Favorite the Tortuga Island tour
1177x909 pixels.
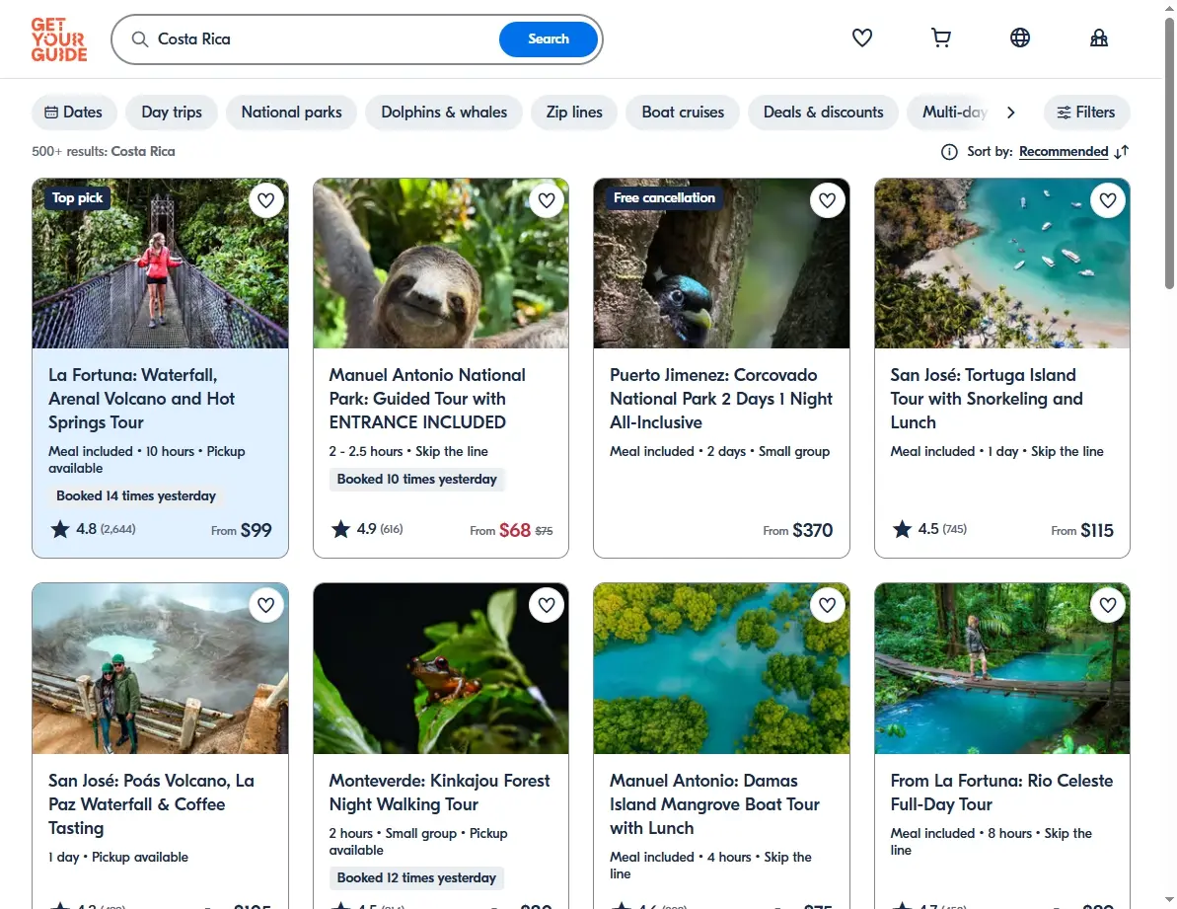tap(1108, 200)
